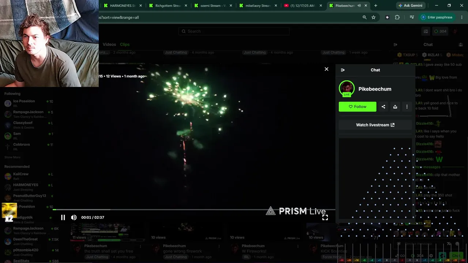This screenshot has width=468, height=263.
Task: Open options menu for 'gone wrong firework' clip
Action: click(219, 247)
